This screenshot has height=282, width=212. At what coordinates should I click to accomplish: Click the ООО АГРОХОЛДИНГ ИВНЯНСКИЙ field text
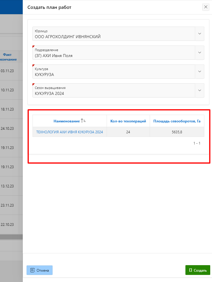coord(68,37)
